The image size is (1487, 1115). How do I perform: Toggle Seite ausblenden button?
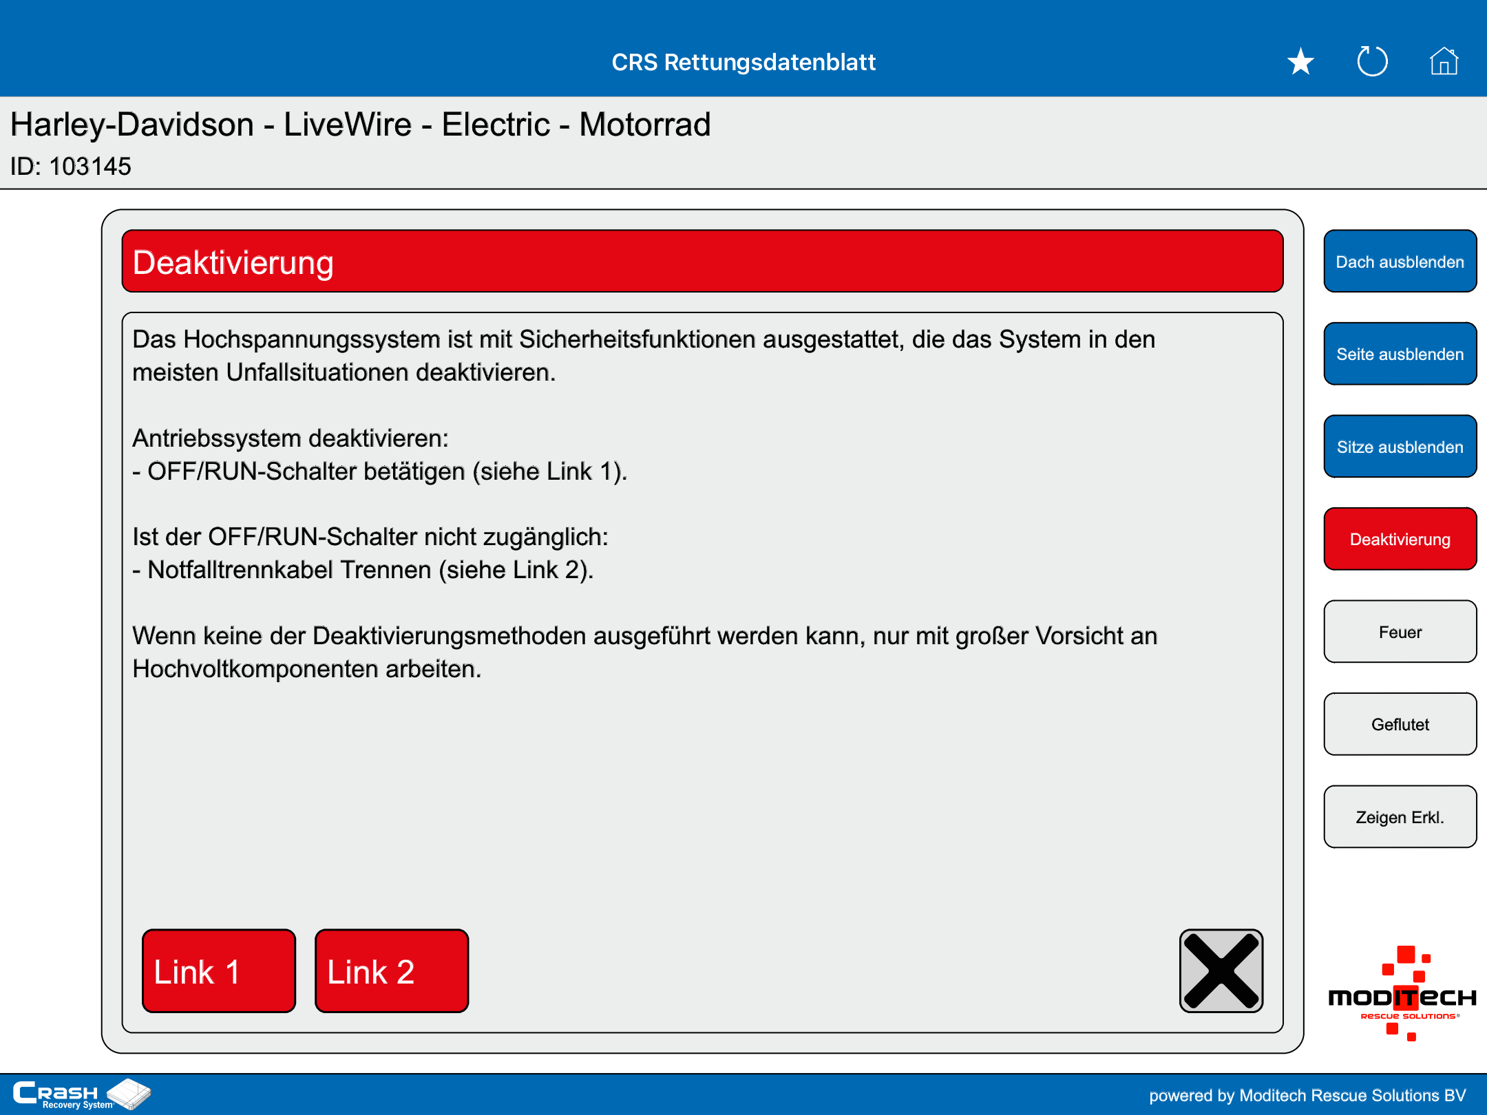point(1400,354)
